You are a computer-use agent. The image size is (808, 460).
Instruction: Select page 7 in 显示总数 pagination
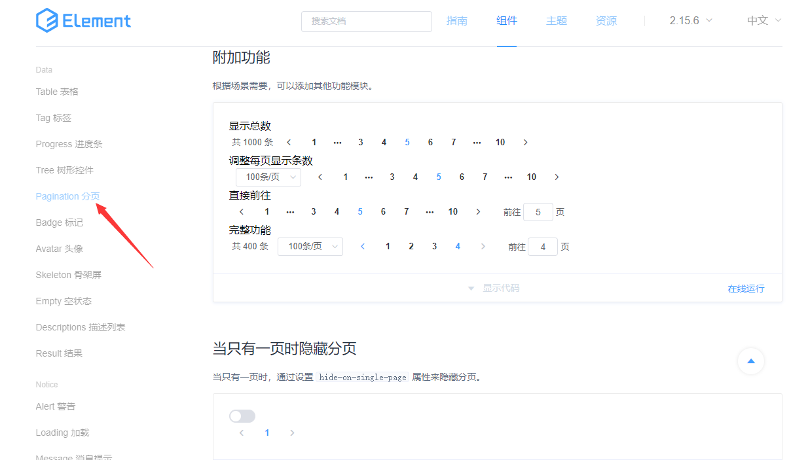[453, 142]
